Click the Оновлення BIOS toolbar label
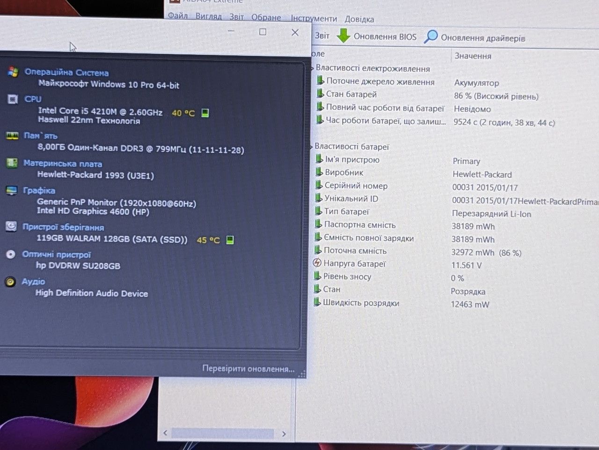The image size is (599, 450). (385, 36)
